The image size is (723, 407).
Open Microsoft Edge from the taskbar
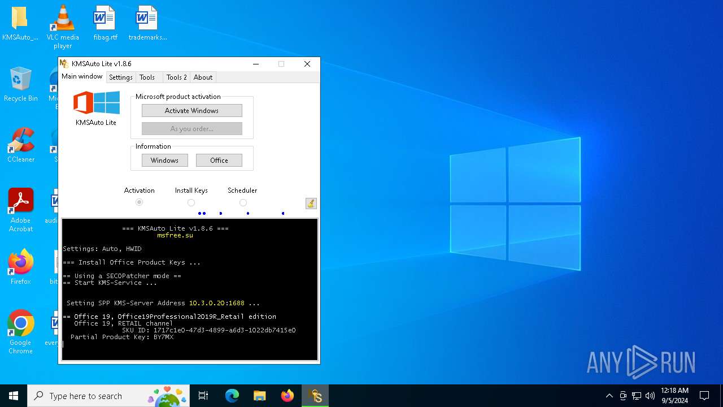232,396
